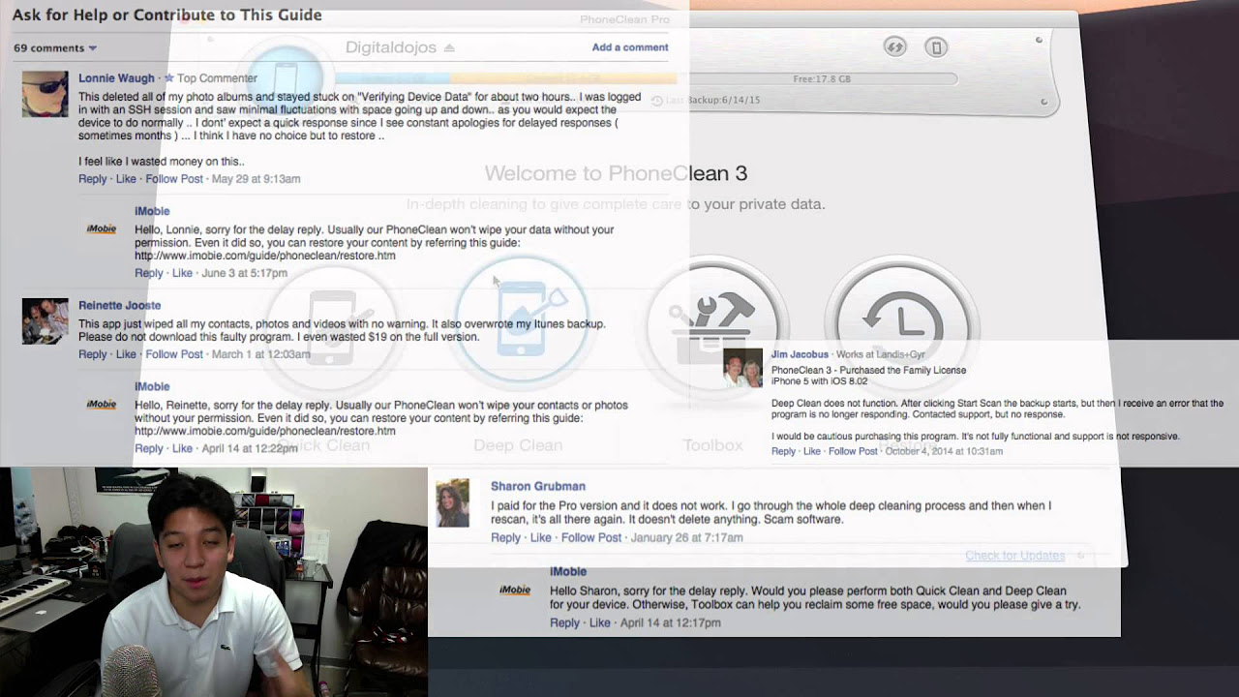Open the Quick Clean phone icon
This screenshot has height=697, width=1239.
coord(333,326)
